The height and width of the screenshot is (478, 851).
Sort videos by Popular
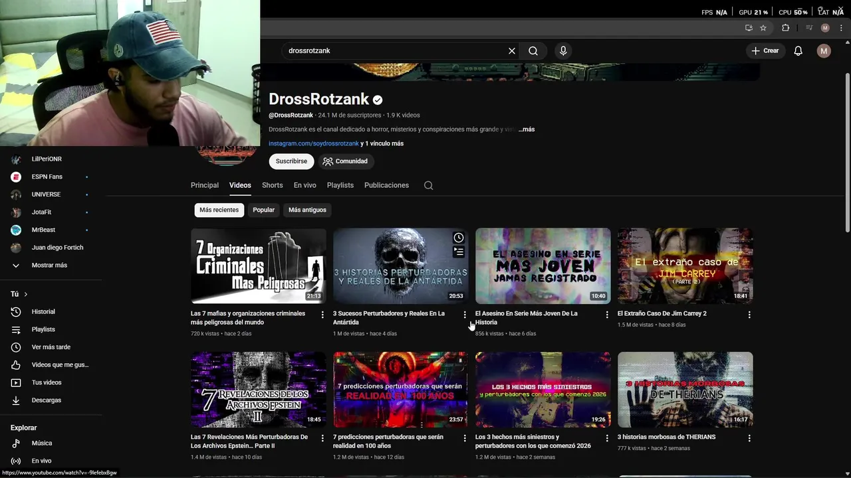(263, 210)
